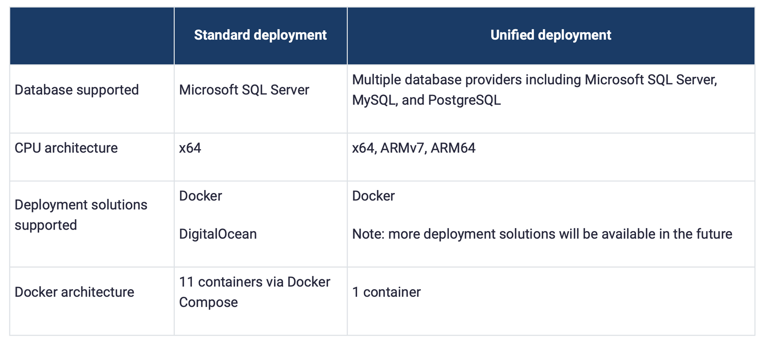Select the Docker architecture row label

tap(74, 292)
